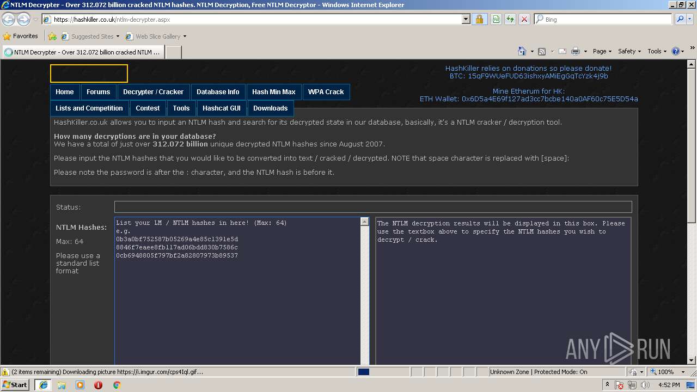
Task: Click the Status text field
Action: tap(373, 207)
